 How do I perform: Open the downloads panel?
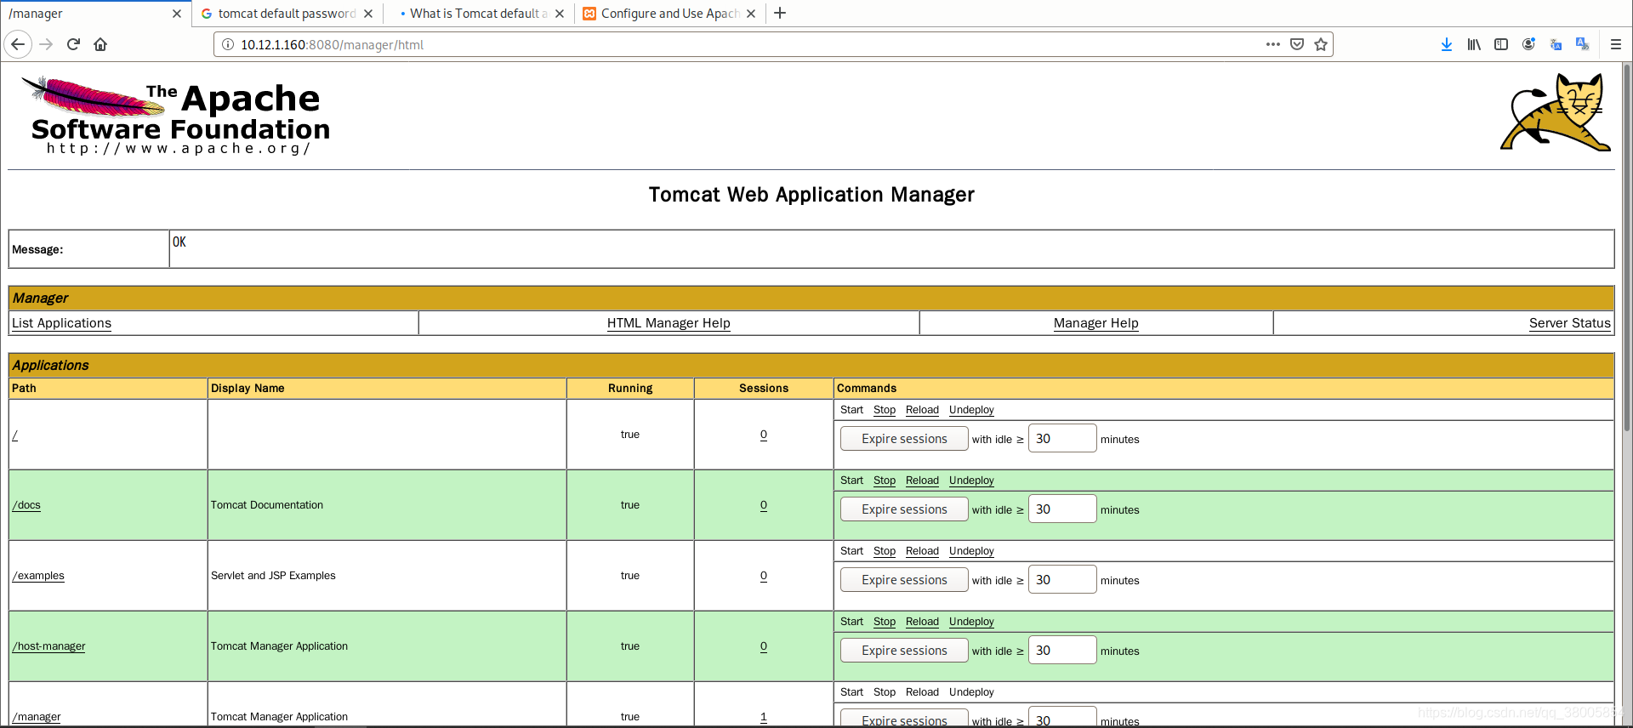click(x=1446, y=44)
